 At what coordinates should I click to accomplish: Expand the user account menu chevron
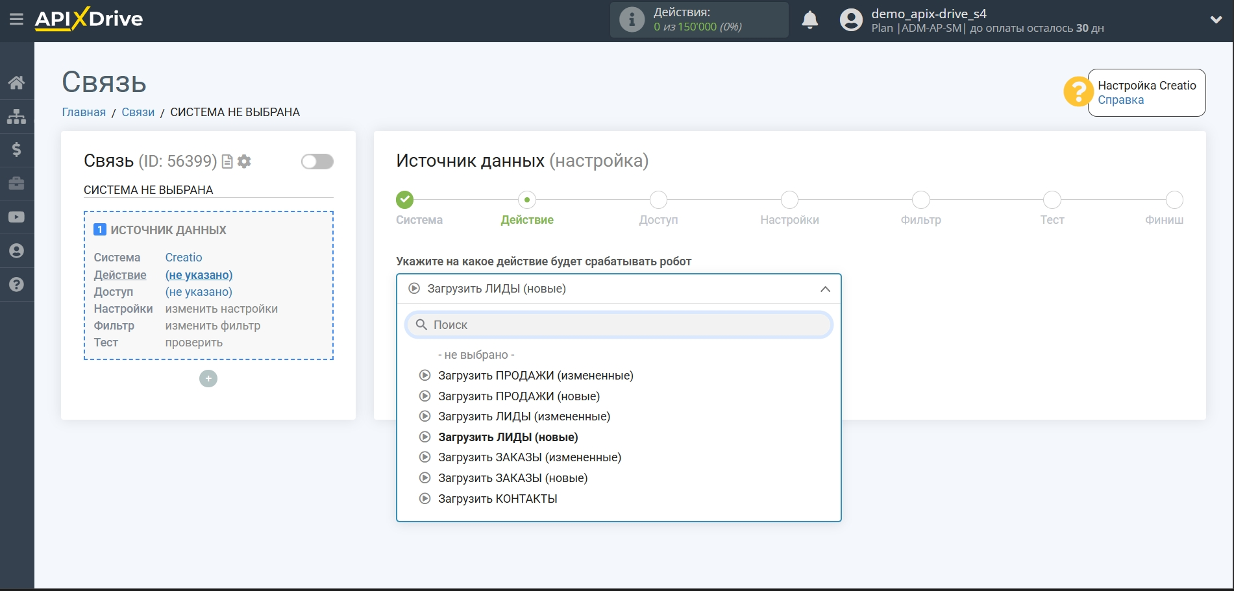point(1216,20)
